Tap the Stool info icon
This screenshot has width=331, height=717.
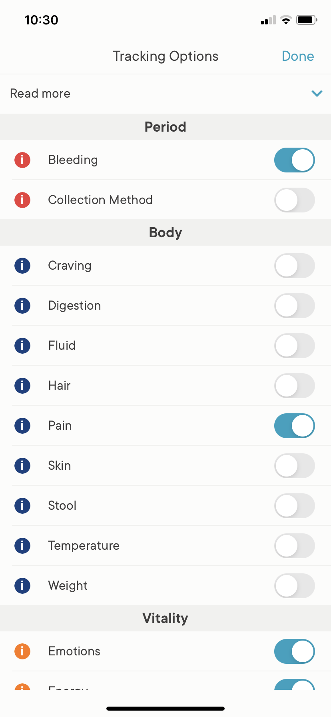22,506
